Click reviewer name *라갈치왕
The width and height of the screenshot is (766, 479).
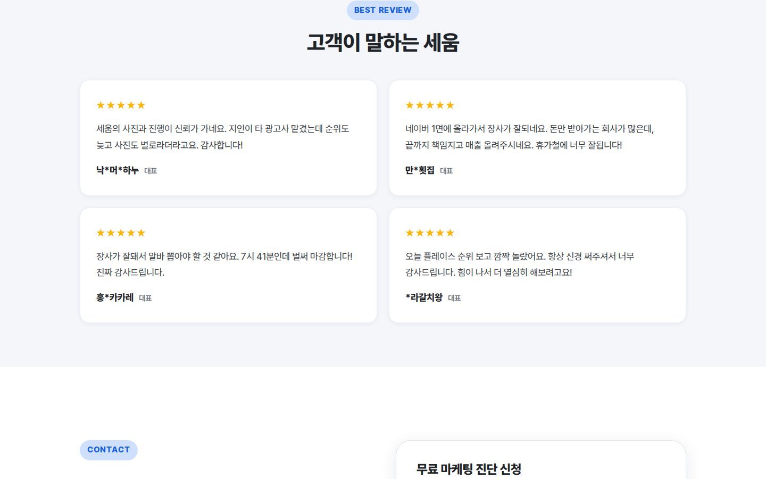coord(424,298)
